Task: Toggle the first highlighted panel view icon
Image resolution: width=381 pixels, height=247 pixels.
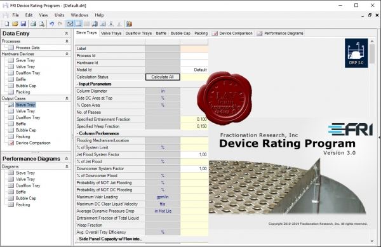Action: pos(70,23)
